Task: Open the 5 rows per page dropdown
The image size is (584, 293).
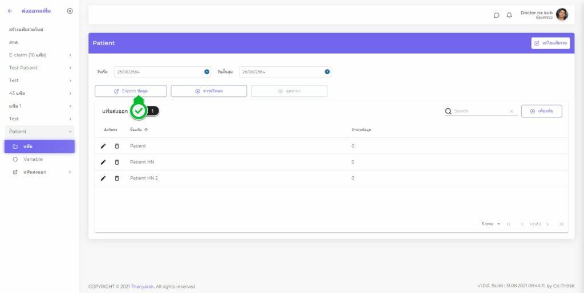Action: [490, 224]
